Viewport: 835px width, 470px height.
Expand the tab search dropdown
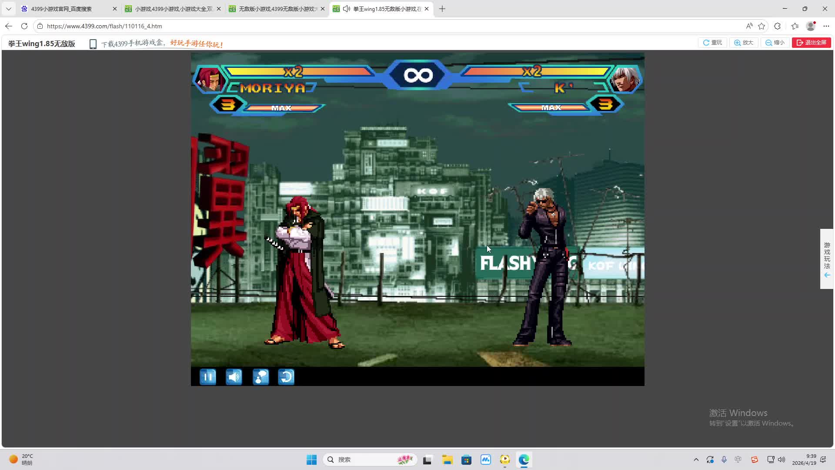tap(8, 9)
